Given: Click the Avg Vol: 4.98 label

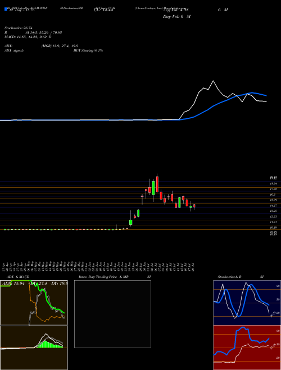Looking at the screenshot, I should tap(175, 10).
